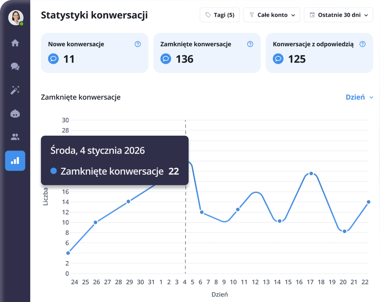387x302 pixels.
Task: Open the Conversations panel via the chat bubble icon
Action: [15, 67]
